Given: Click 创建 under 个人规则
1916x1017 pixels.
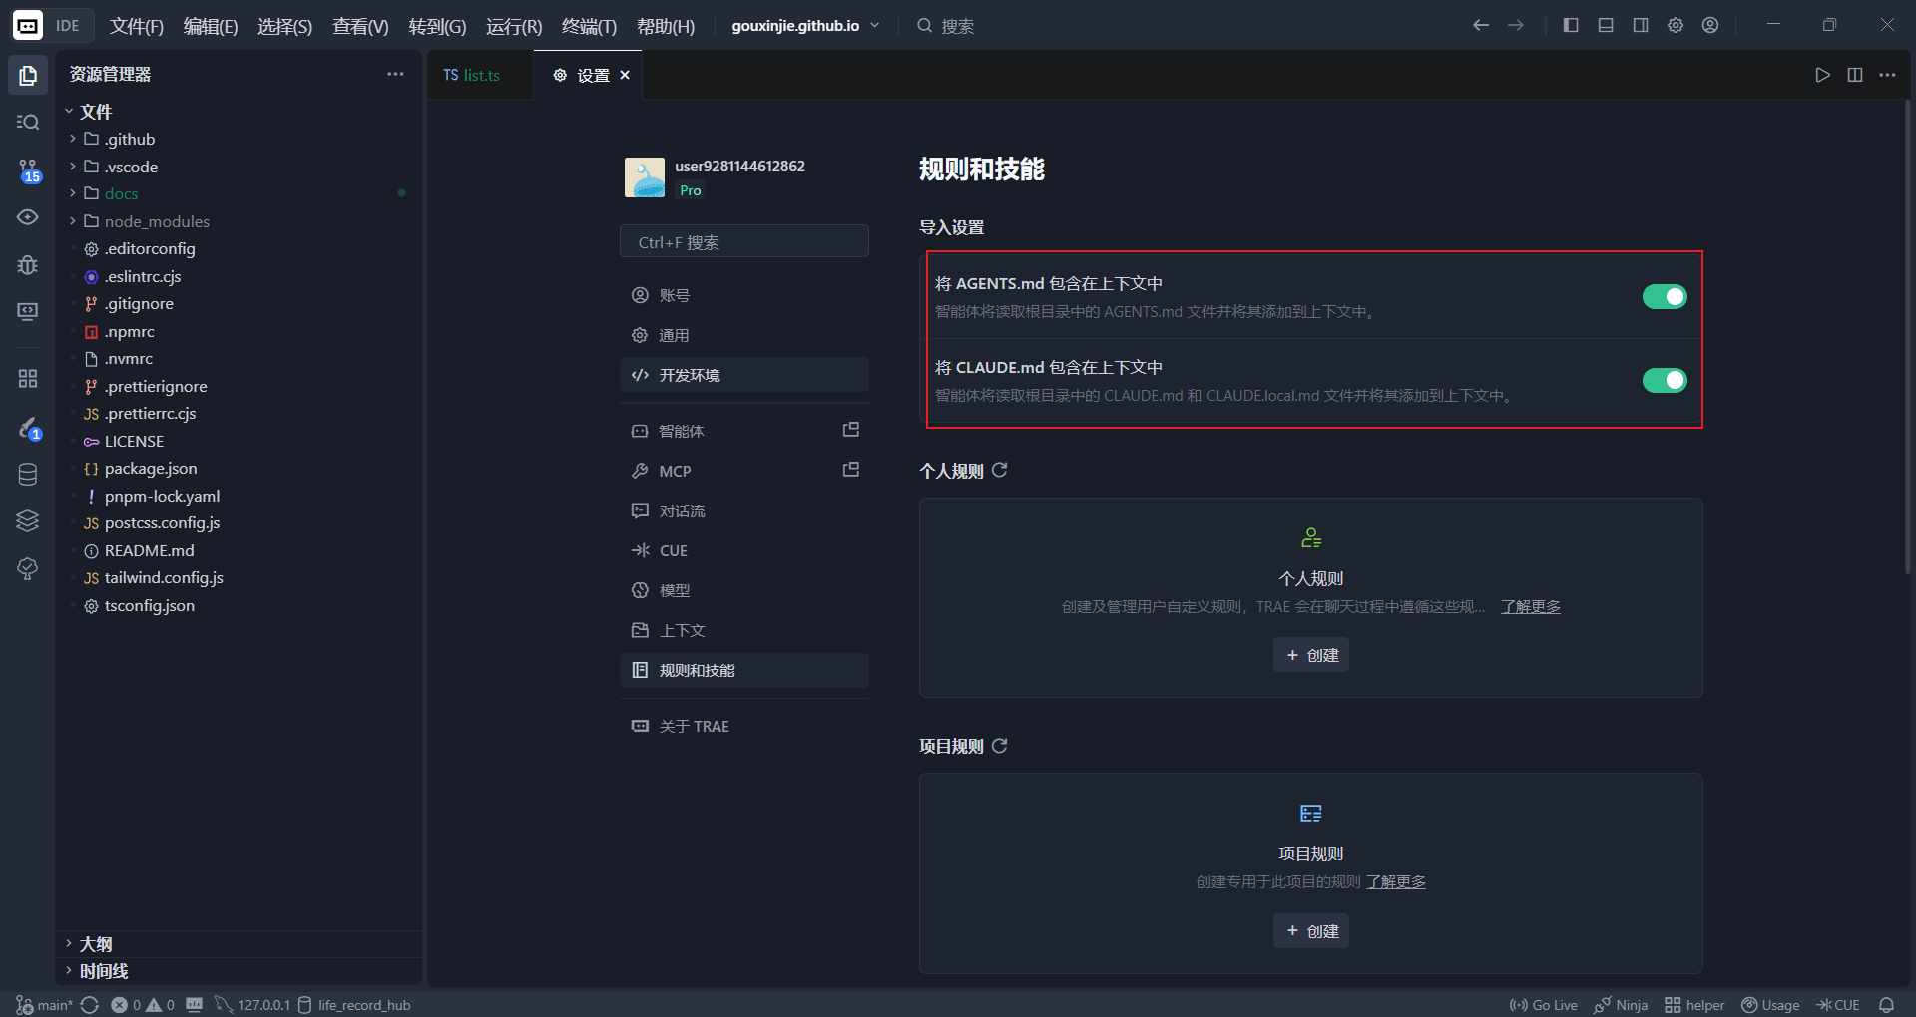Looking at the screenshot, I should coord(1310,655).
